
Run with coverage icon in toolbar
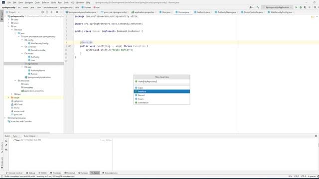[x=305, y=7]
